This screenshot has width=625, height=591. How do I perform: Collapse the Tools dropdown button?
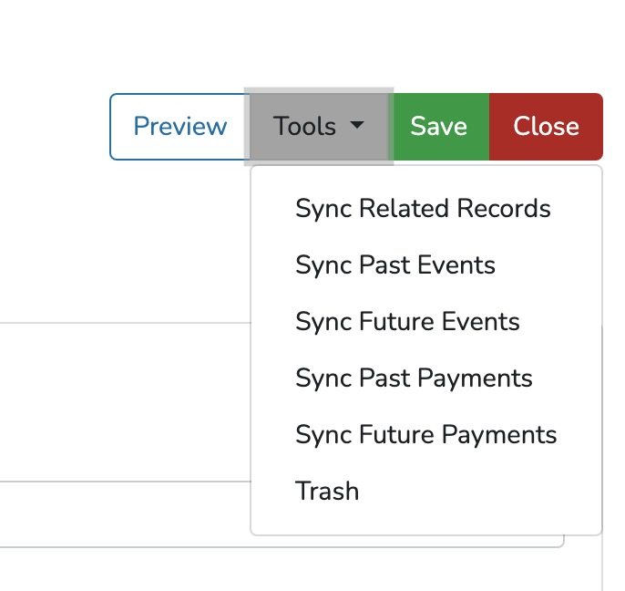319,127
